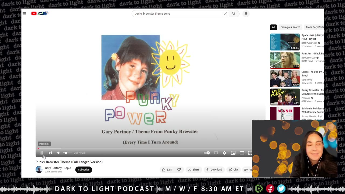
Task: Seek on the video progress bar
Action: [144, 148]
